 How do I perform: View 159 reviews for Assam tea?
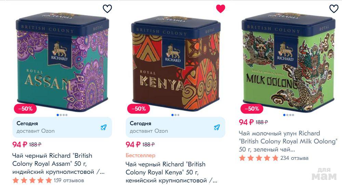[69, 180]
